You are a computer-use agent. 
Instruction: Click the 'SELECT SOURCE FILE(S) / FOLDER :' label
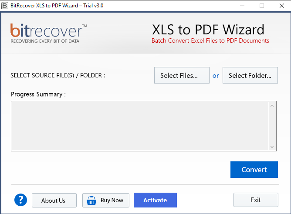(58, 75)
